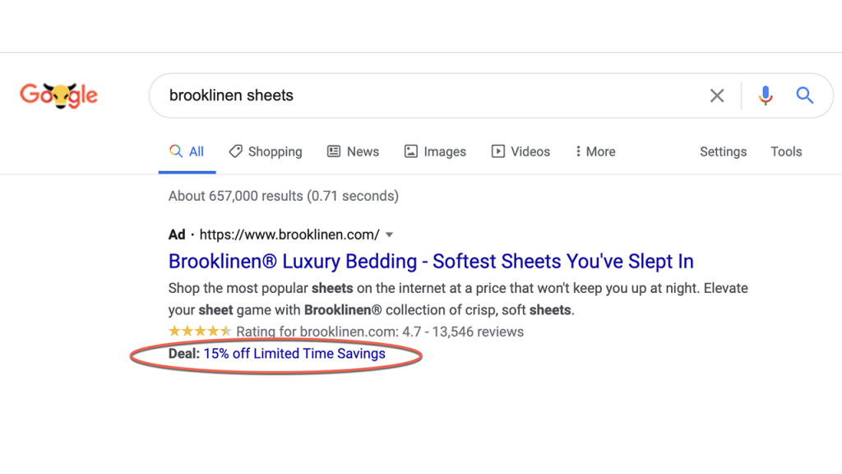Viewport: 842px width, 474px height.
Task: Click magnifier icon in All tab
Action: coord(176,151)
